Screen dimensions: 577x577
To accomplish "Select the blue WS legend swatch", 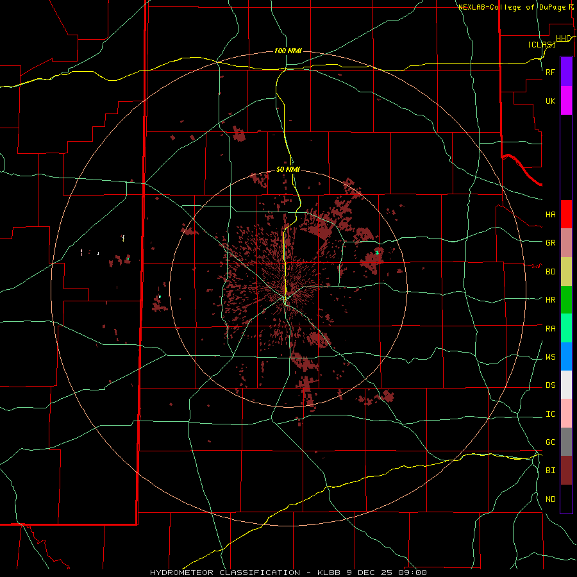I will point(566,356).
